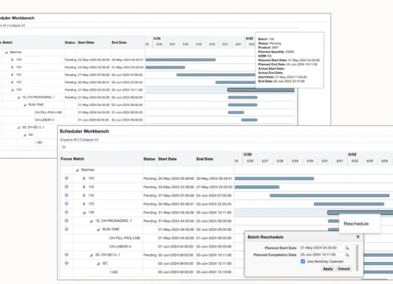Open Planned Start Date calendar picker
The width and height of the screenshot is (393, 284).
pyautogui.click(x=346, y=247)
